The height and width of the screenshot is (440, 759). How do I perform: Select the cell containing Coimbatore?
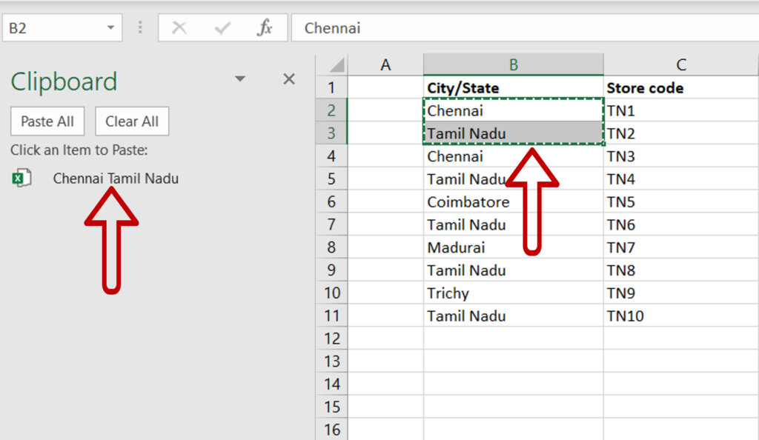(x=468, y=202)
